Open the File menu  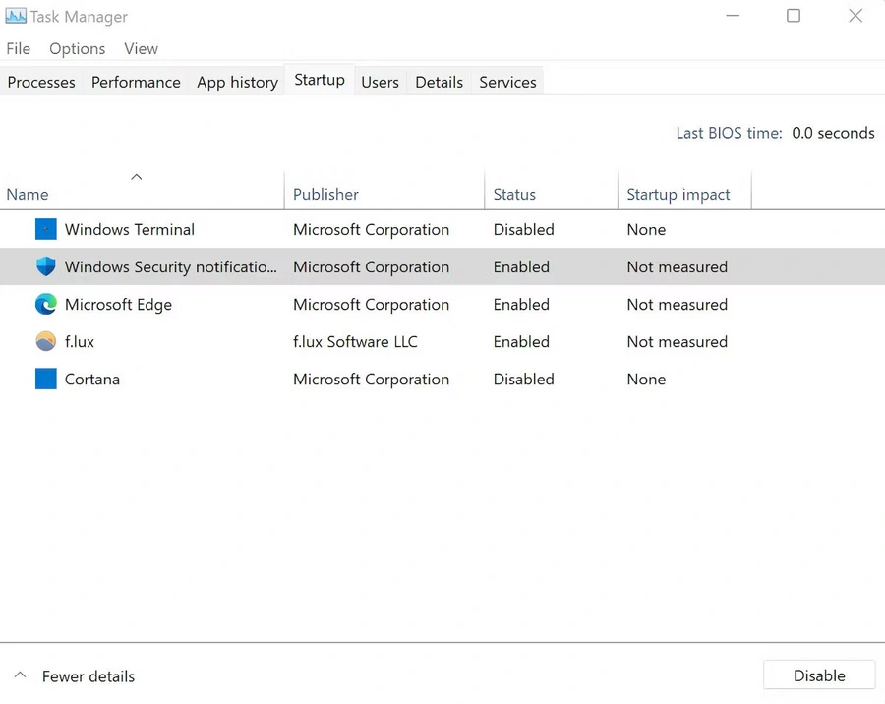[x=18, y=48]
